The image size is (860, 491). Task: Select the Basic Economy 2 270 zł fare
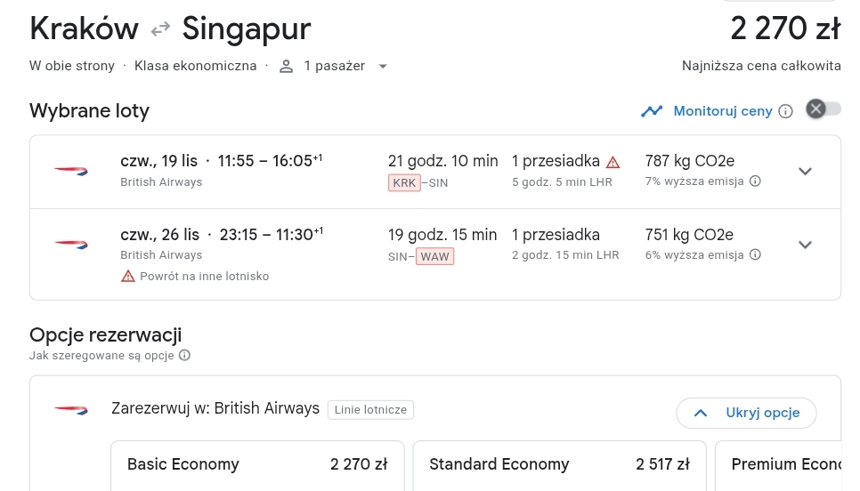click(x=257, y=465)
